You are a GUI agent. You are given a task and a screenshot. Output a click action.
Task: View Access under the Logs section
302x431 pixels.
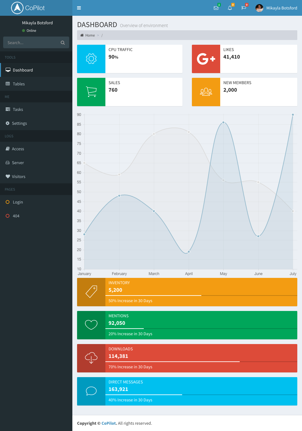pos(18,149)
